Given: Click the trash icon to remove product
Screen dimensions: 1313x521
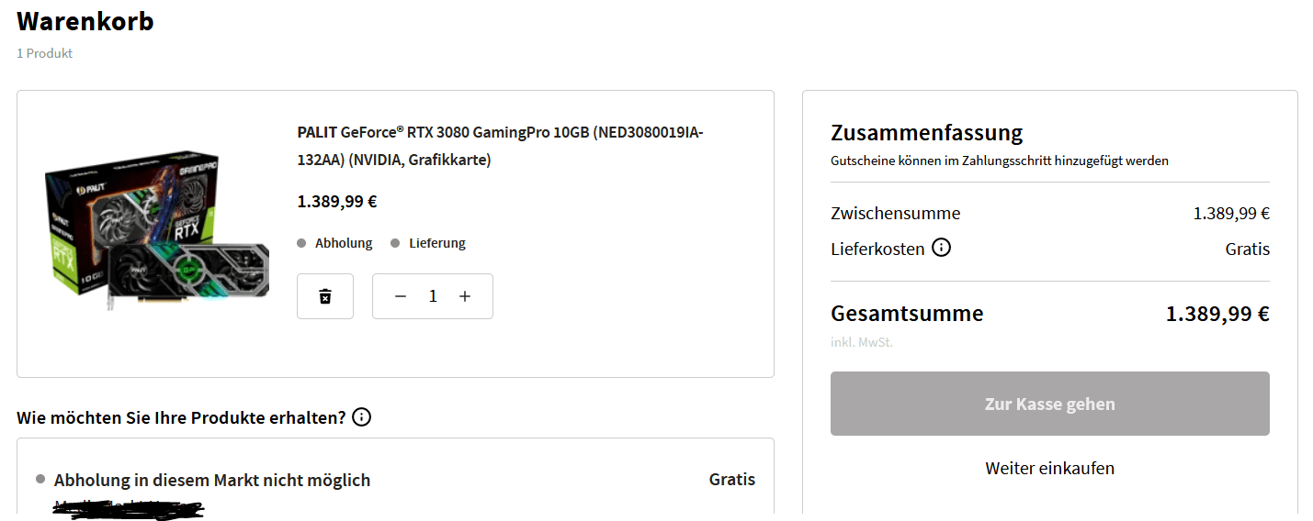Looking at the screenshot, I should 324,296.
